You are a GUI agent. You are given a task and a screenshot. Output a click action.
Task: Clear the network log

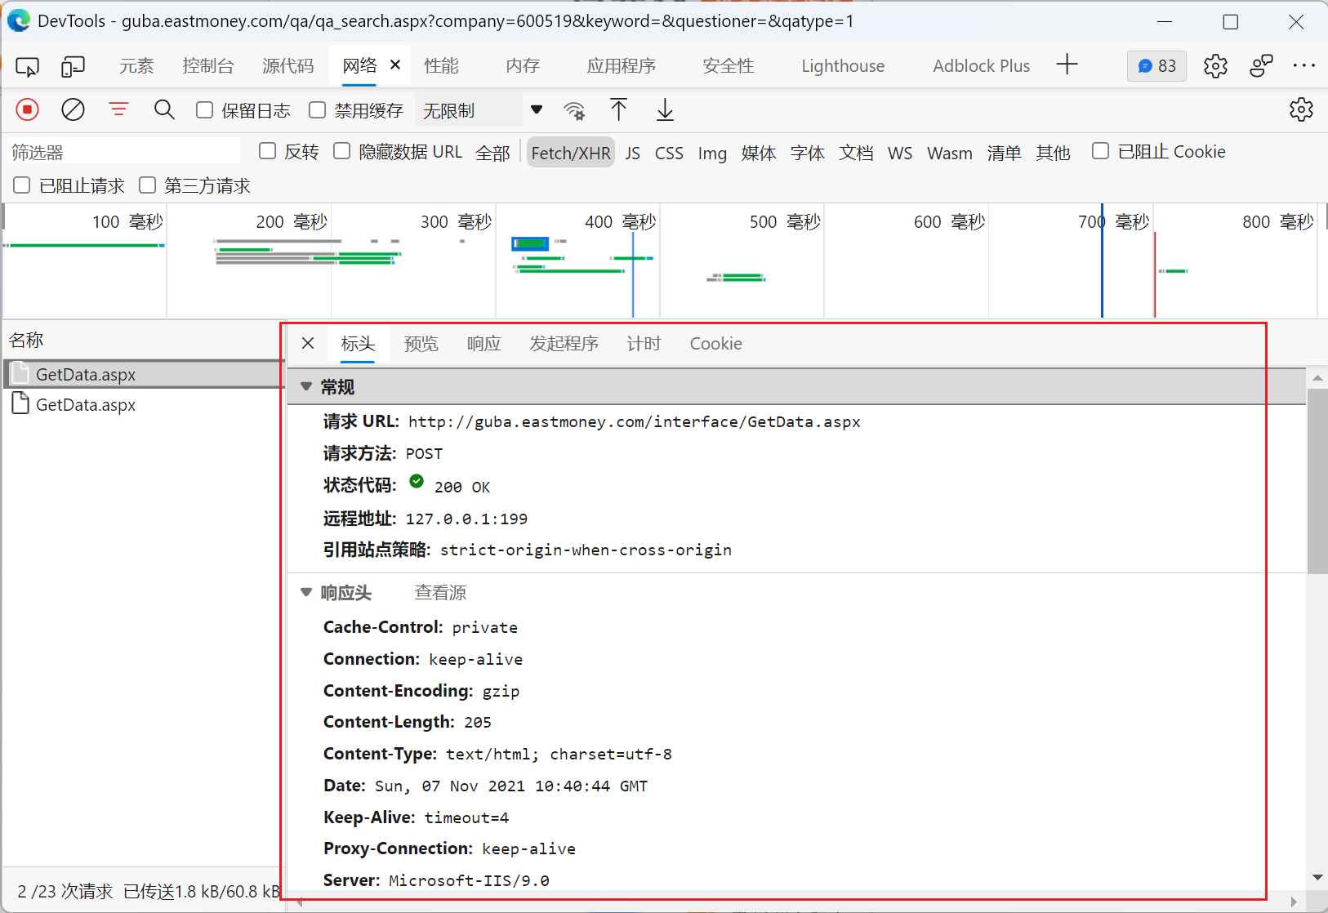tap(74, 109)
